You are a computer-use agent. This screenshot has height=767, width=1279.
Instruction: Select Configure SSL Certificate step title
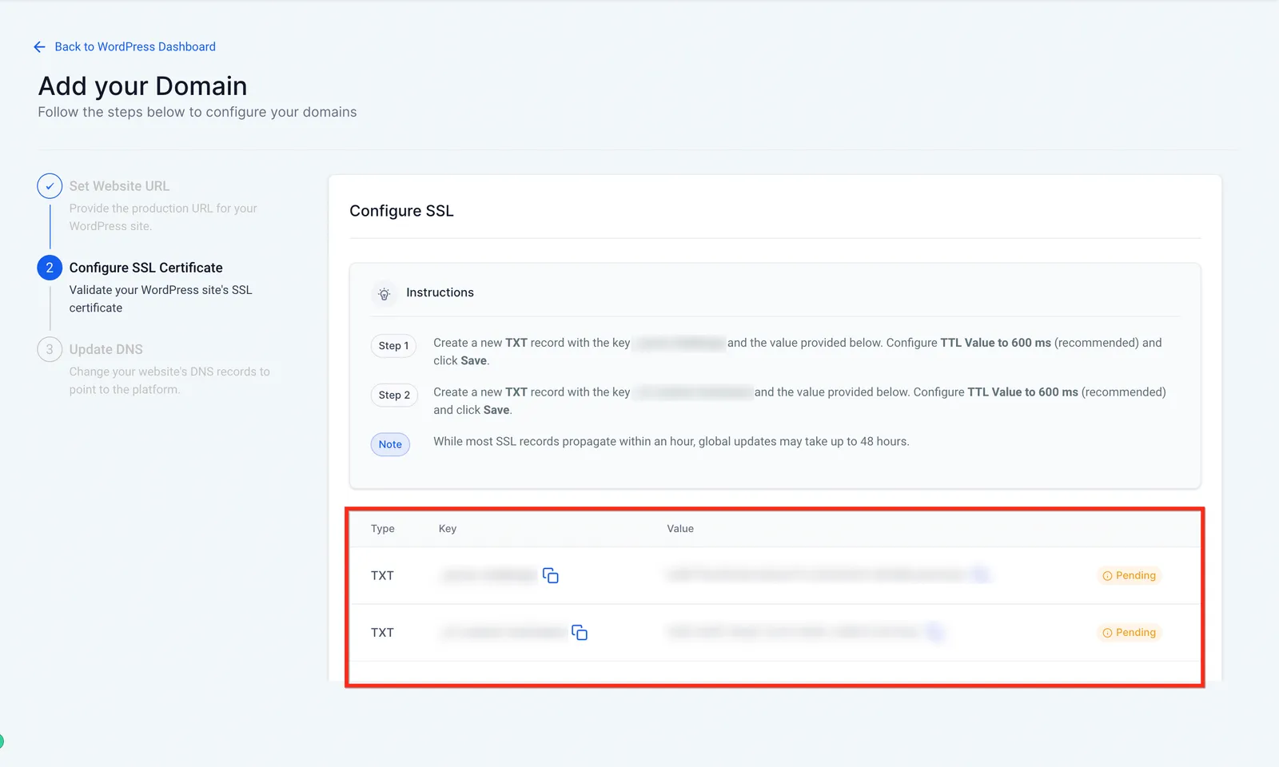(145, 268)
